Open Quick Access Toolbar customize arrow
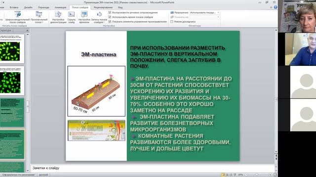316x177 pixels. pos(3,2)
